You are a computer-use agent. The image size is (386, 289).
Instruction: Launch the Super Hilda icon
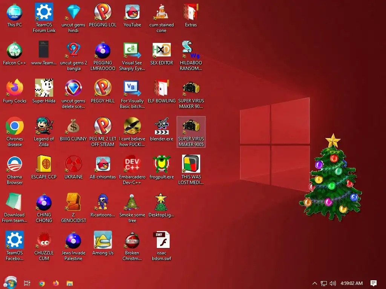pyautogui.click(x=44, y=91)
